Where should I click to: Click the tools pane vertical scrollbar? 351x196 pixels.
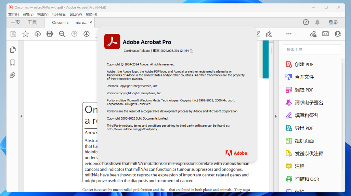click(343, 116)
